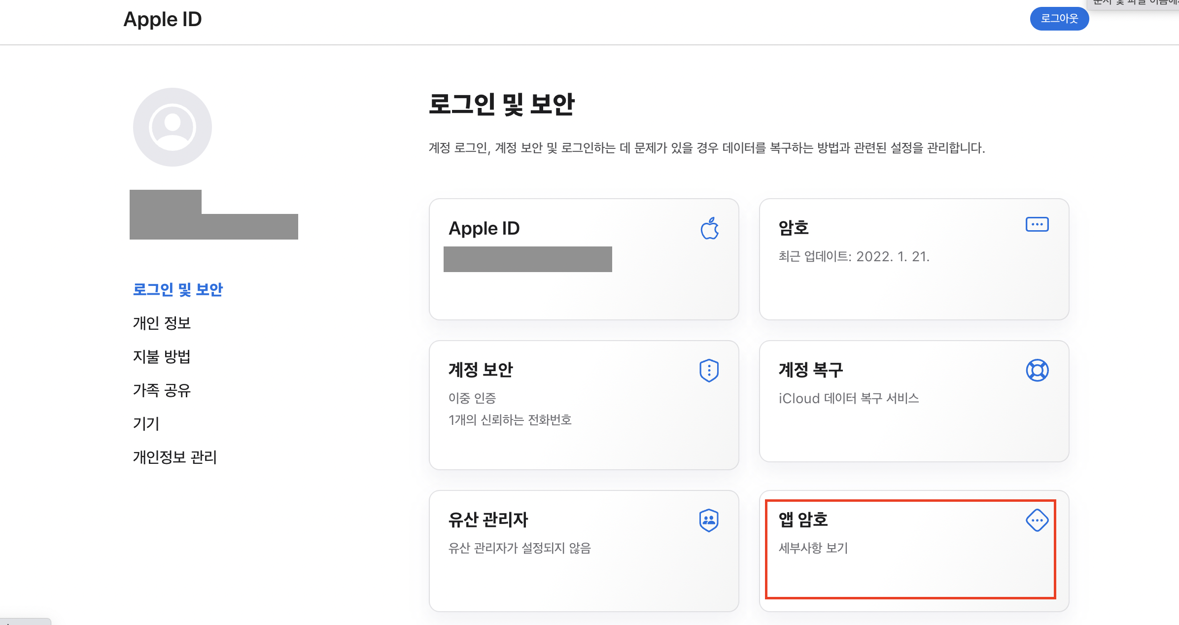This screenshot has height=625, width=1179.
Task: Click the Apple logo icon in Apple ID card
Action: pyautogui.click(x=709, y=229)
